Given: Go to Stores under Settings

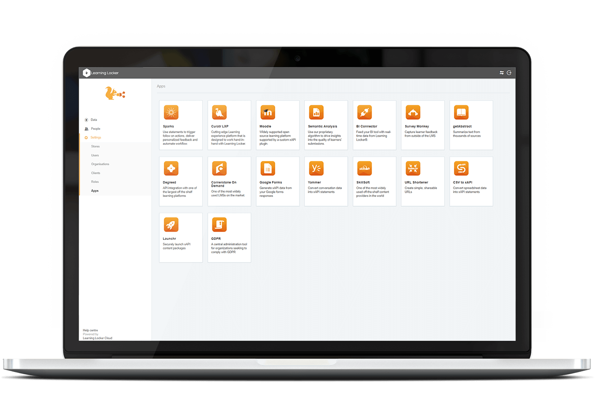Looking at the screenshot, I should tap(95, 147).
